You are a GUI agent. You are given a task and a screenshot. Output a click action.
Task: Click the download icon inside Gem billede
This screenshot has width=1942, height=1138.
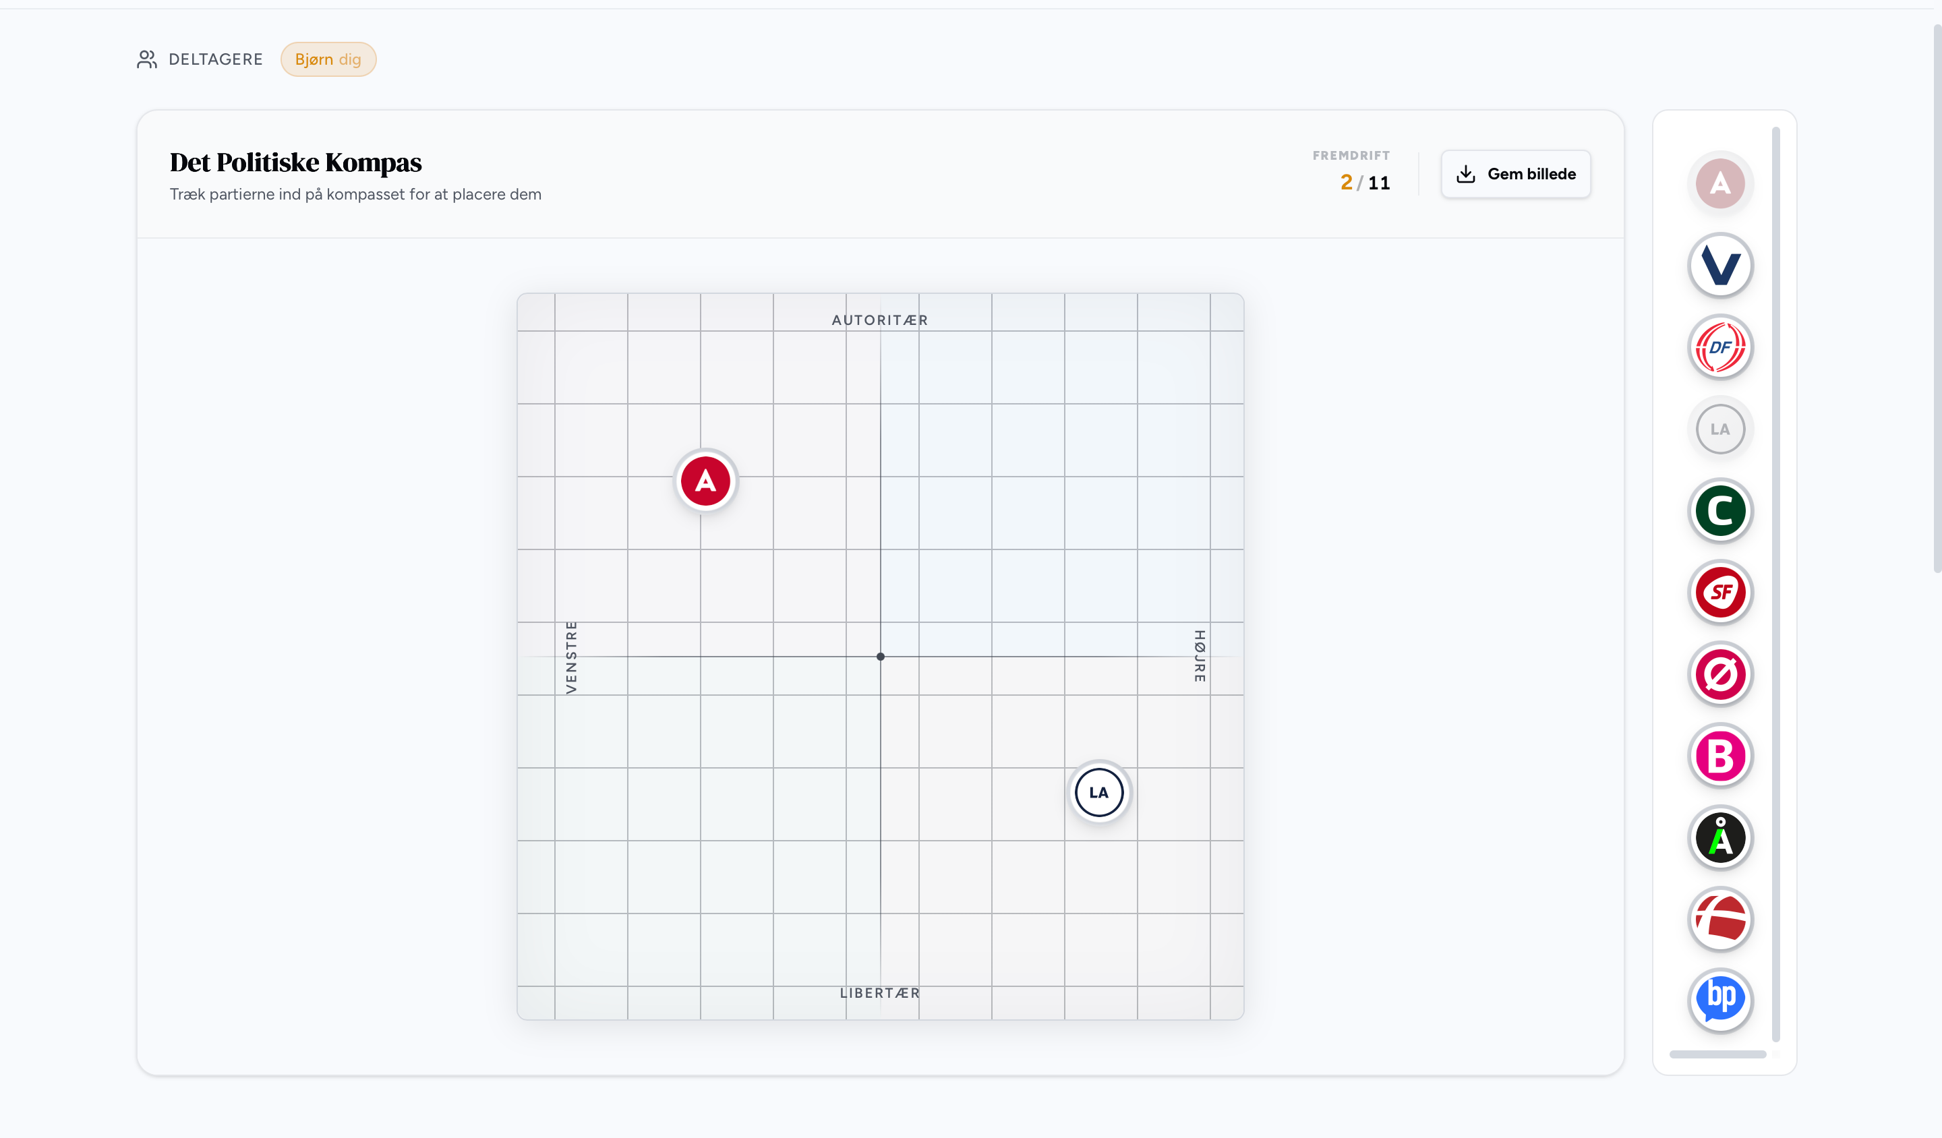(1467, 173)
